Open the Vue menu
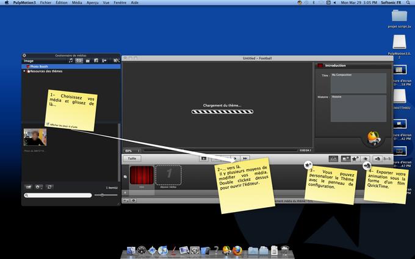 click(x=106, y=2)
